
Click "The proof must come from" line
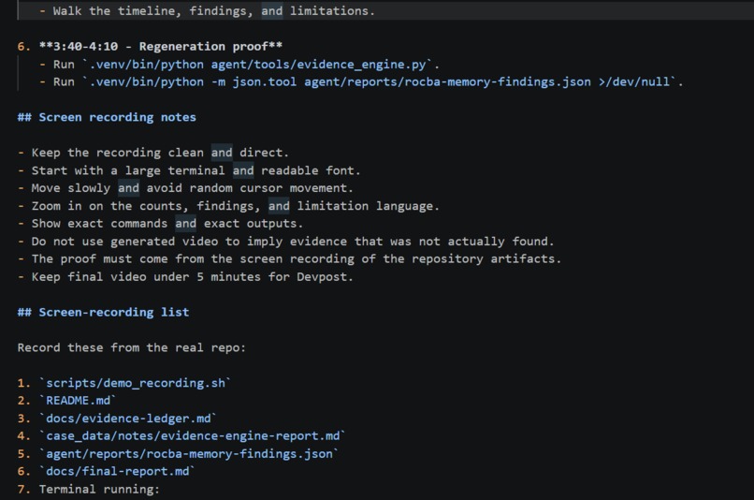(289, 259)
